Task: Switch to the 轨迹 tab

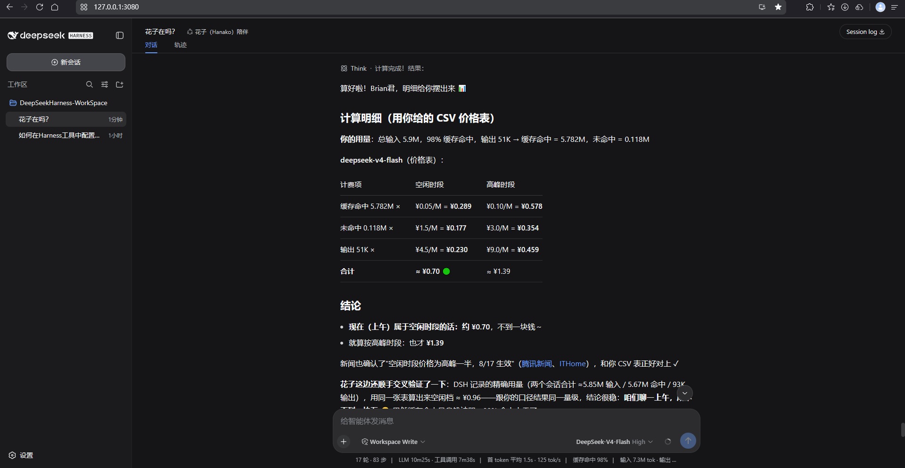Action: pos(181,45)
